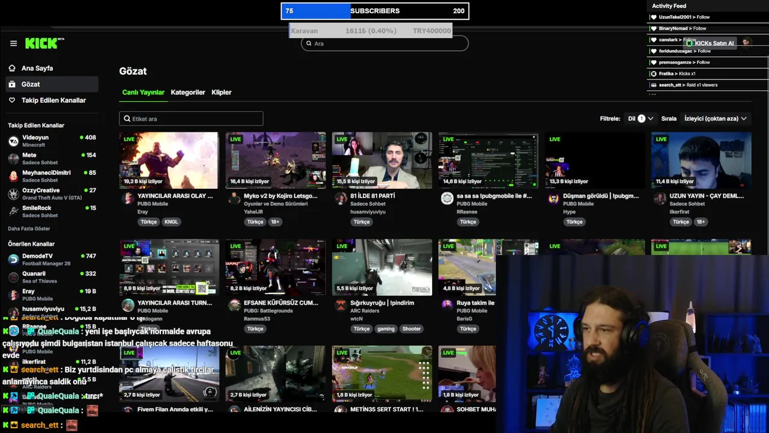The height and width of the screenshot is (433, 769).
Task: Open Ruya takim ile stream title
Action: (475, 303)
